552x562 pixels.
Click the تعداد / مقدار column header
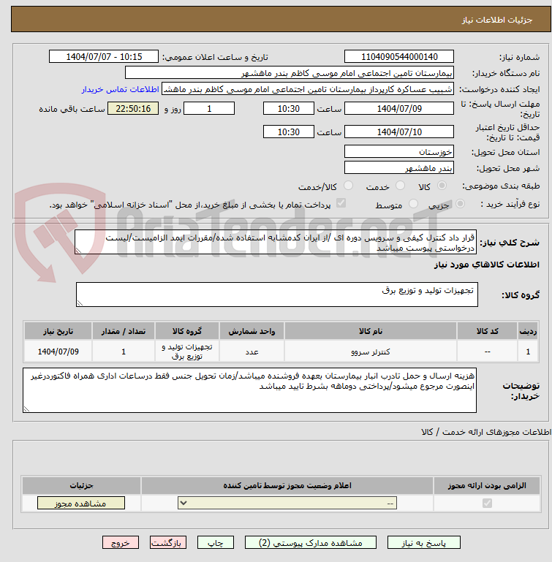(124, 331)
